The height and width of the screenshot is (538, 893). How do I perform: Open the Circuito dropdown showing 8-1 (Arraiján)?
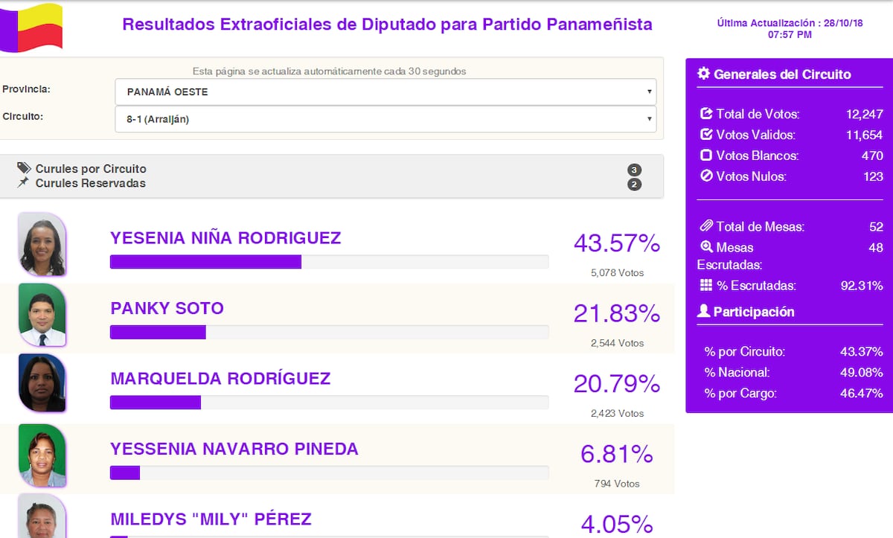coord(385,119)
